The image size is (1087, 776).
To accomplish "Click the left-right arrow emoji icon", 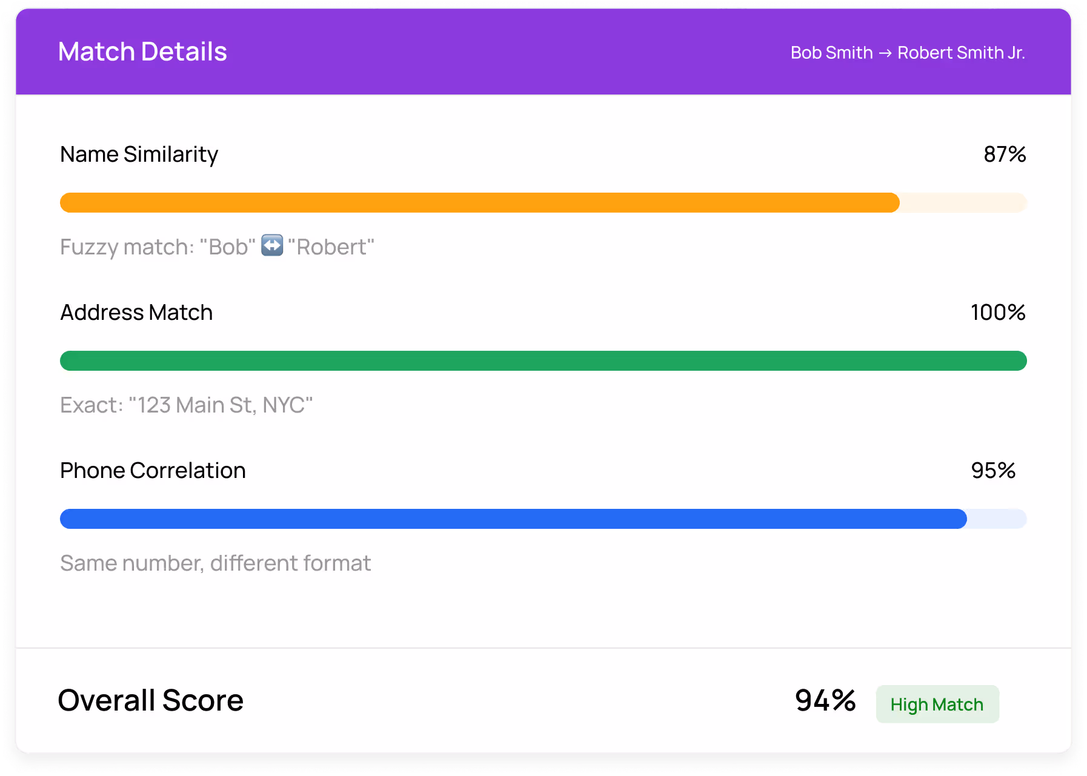I will [272, 246].
